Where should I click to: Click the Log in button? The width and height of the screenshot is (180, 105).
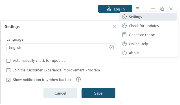tap(115, 9)
